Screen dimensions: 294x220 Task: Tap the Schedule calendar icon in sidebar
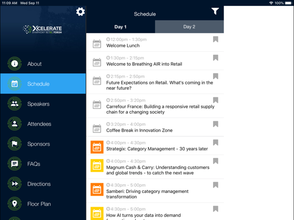[x=14, y=83]
